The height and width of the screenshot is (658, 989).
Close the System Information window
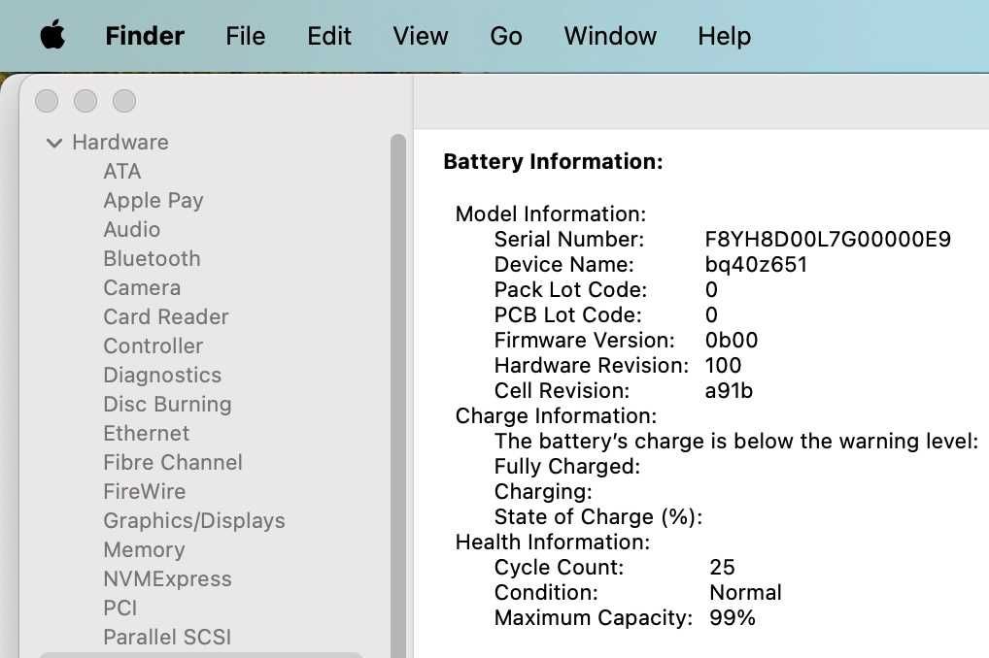pos(47,101)
